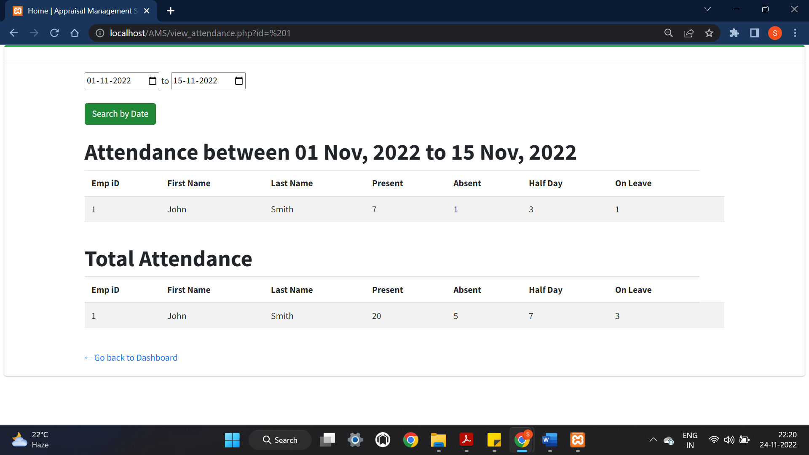Click the share icon in the toolbar

(x=689, y=33)
